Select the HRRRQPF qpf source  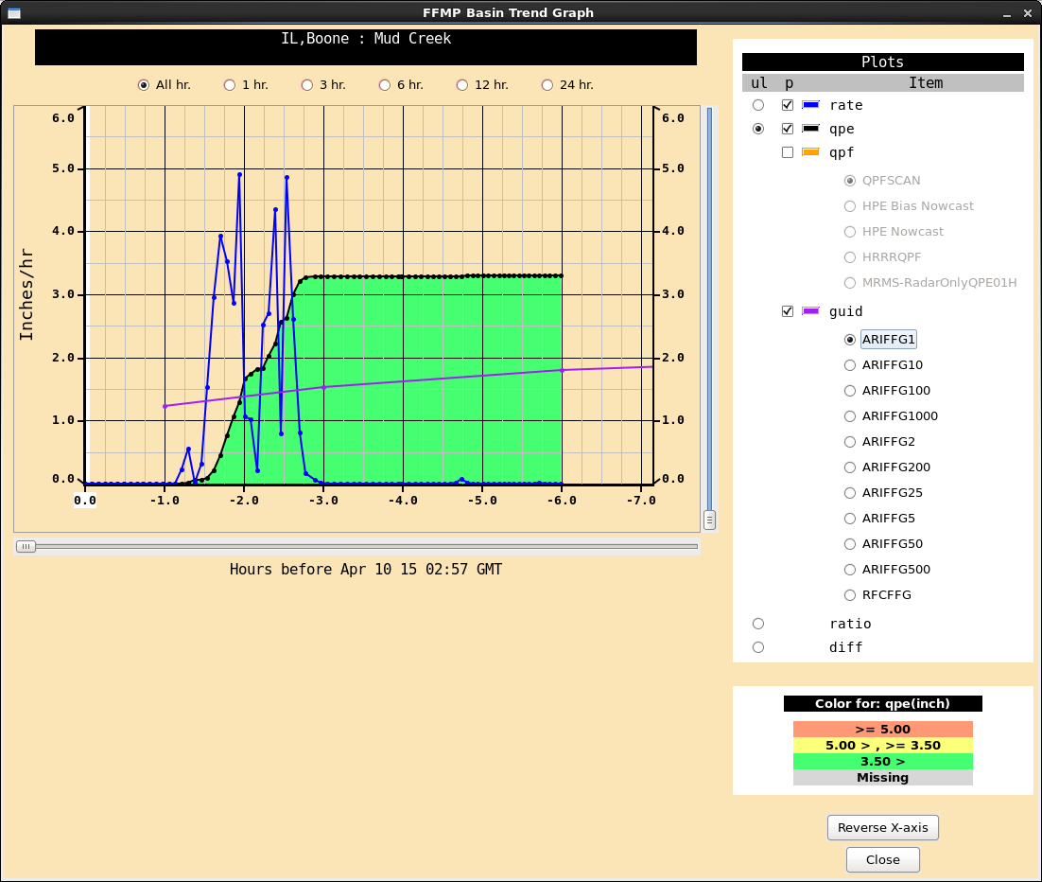[x=882, y=257]
